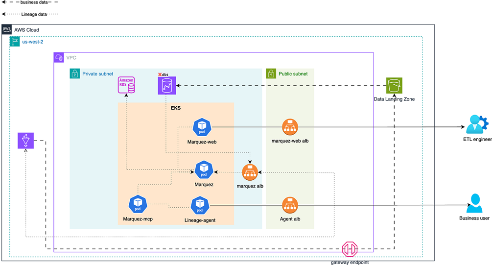
Task: Select the marquez-web alb load balancer icon
Action: click(290, 127)
